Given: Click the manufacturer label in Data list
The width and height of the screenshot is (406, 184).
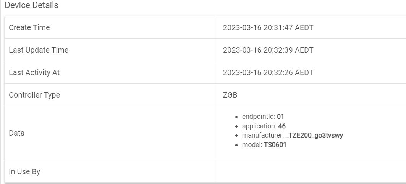Looking at the screenshot, I should coord(262,135).
